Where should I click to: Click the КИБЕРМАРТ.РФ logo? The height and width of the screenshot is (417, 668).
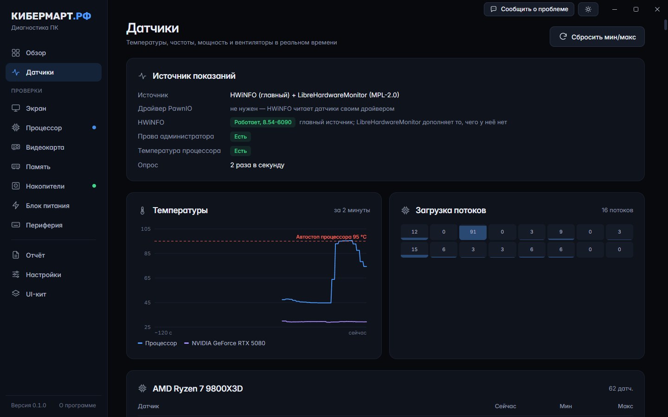coord(51,16)
